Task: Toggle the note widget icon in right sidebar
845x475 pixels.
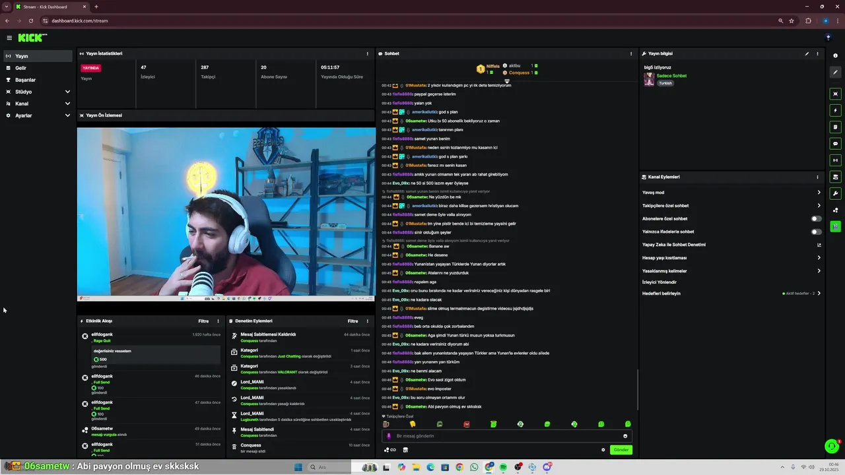Action: click(x=836, y=127)
